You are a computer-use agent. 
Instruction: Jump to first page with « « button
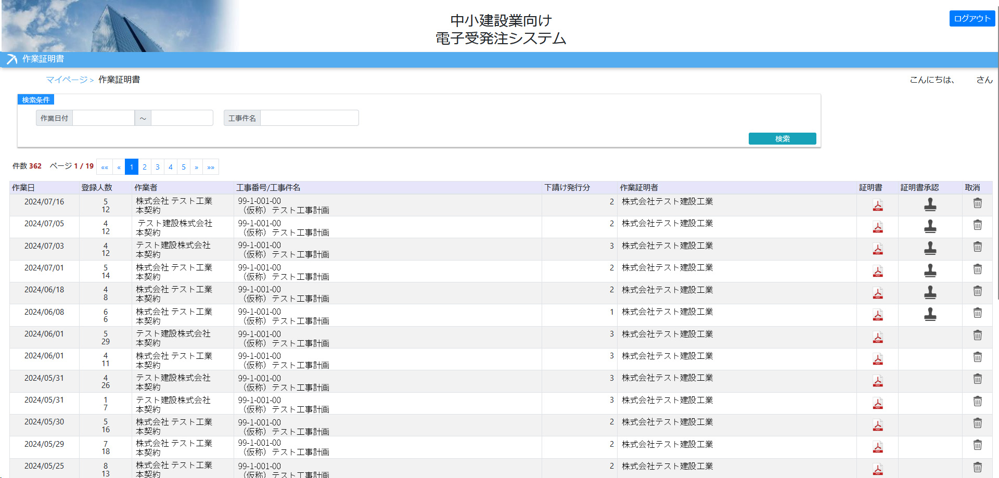pyautogui.click(x=105, y=167)
